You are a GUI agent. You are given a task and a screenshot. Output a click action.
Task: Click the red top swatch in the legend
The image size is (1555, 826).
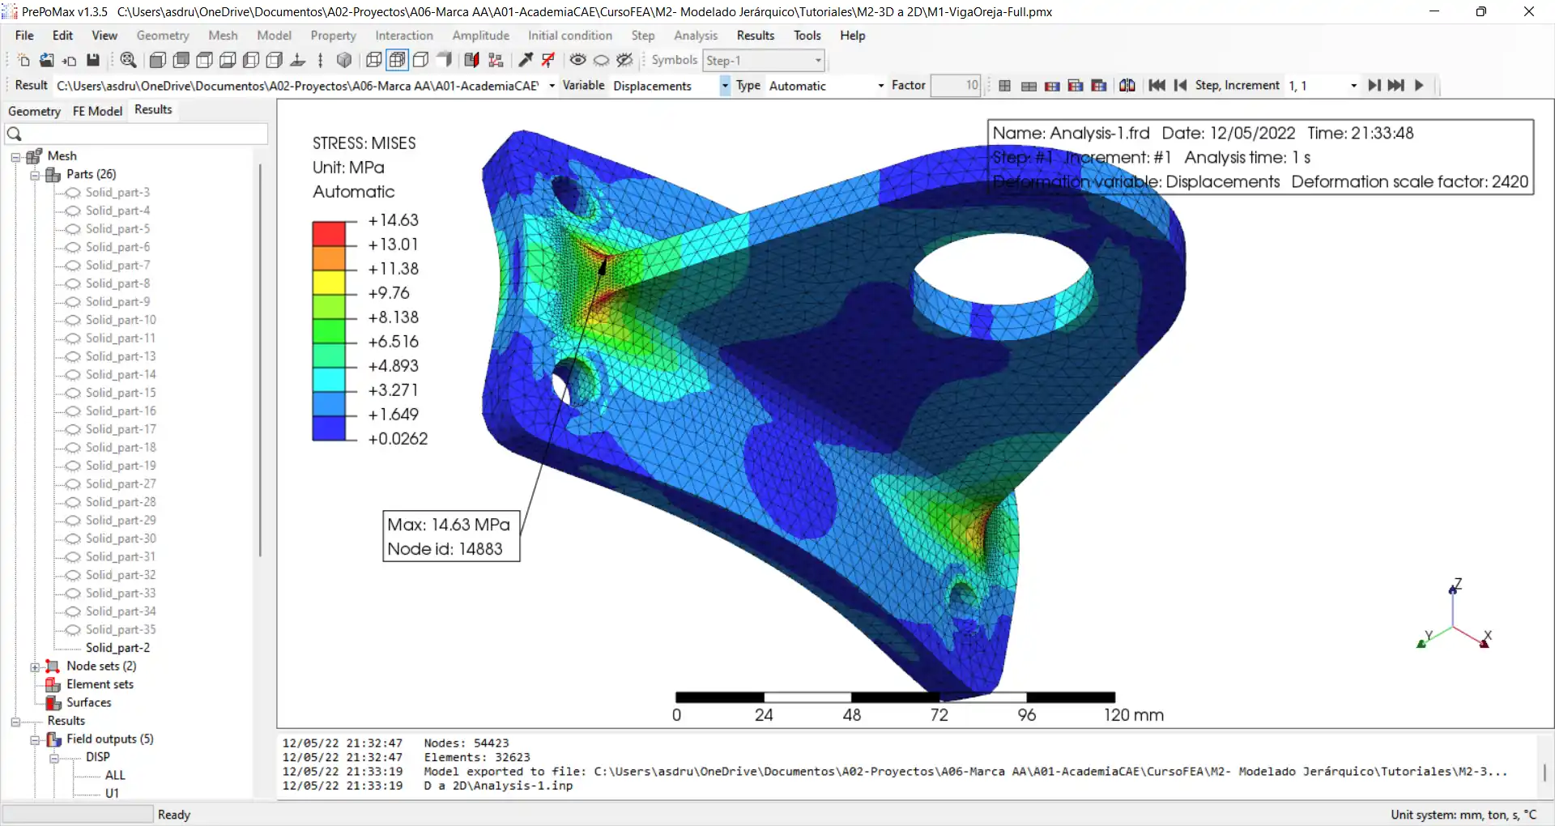coord(329,233)
